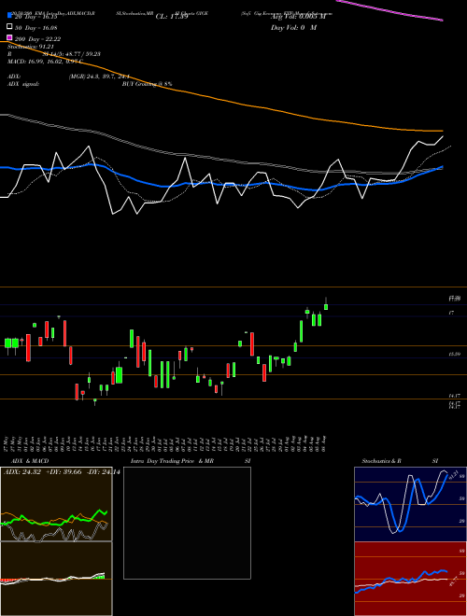Viewport: 467px width, 616px height.
Task: Click the 'CL: 17.39' closing price text
Action: tap(172, 17)
